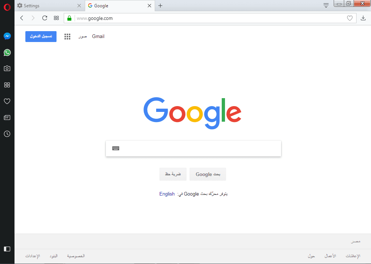
Task: Go forward to the next page
Action: [x=33, y=18]
